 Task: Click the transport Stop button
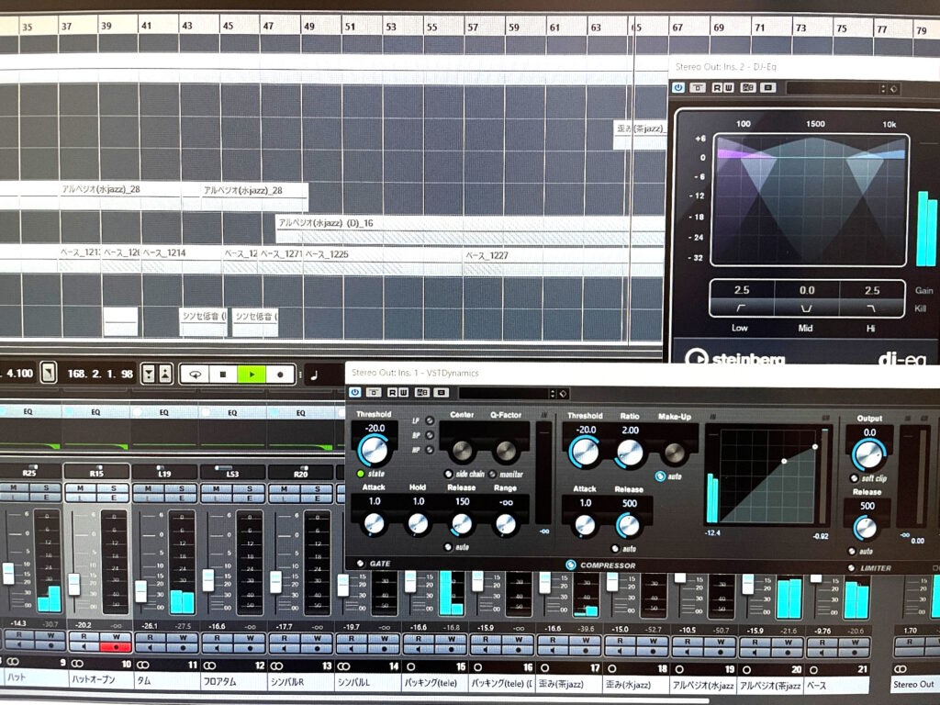tap(222, 375)
